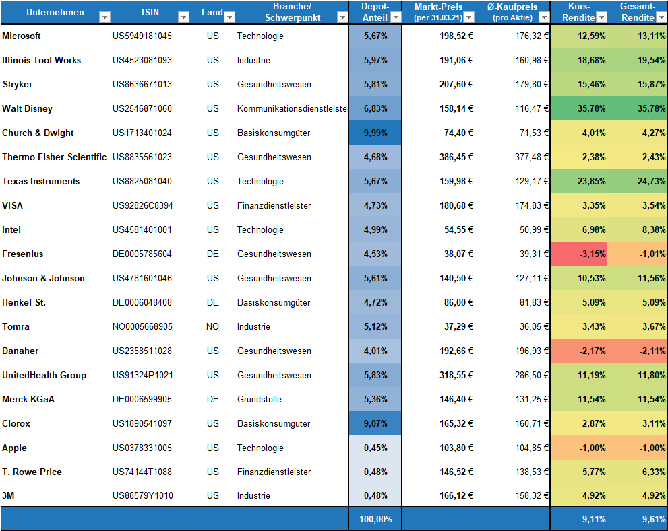668x531 pixels.
Task: Select the Unternehmen header cell
Action: click(x=55, y=12)
